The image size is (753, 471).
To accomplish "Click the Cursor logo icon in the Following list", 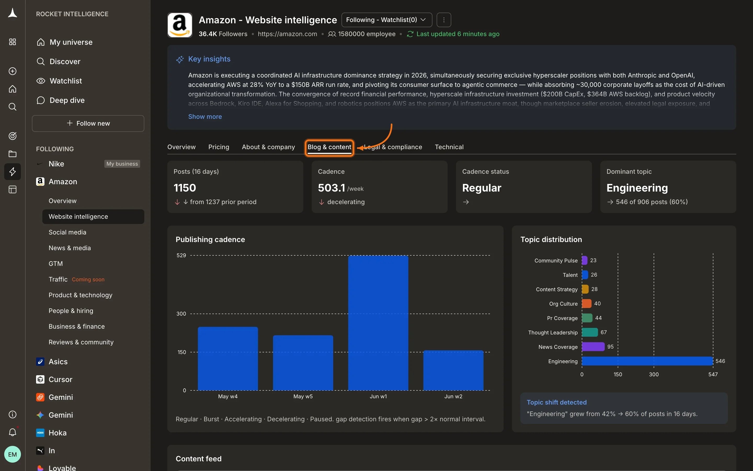I will (40, 379).
